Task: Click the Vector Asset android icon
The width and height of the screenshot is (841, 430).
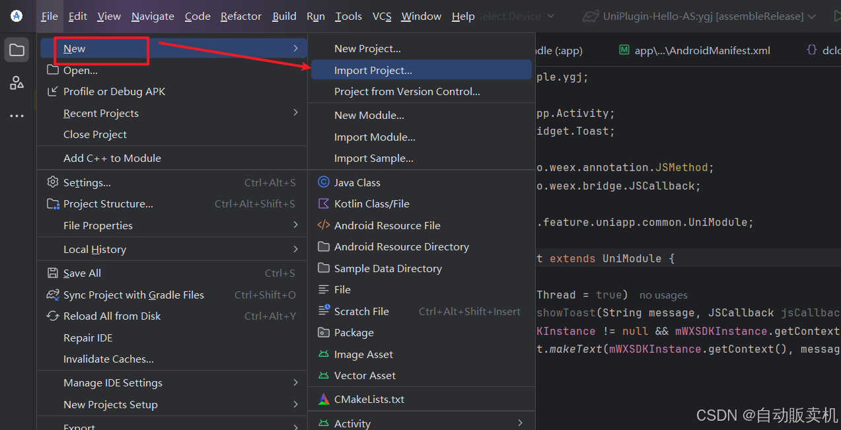Action: [x=324, y=375]
